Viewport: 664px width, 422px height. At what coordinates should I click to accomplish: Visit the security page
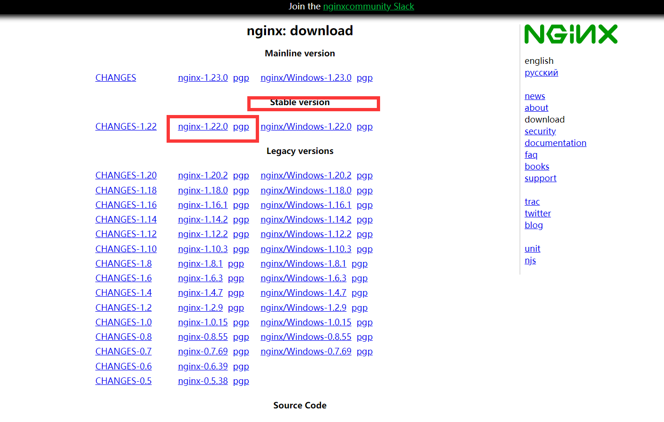point(540,131)
